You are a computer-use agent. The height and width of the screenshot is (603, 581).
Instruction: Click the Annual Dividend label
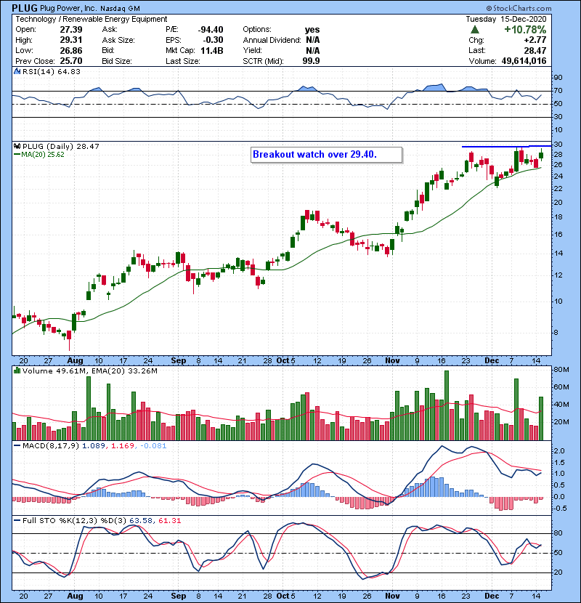(272, 40)
